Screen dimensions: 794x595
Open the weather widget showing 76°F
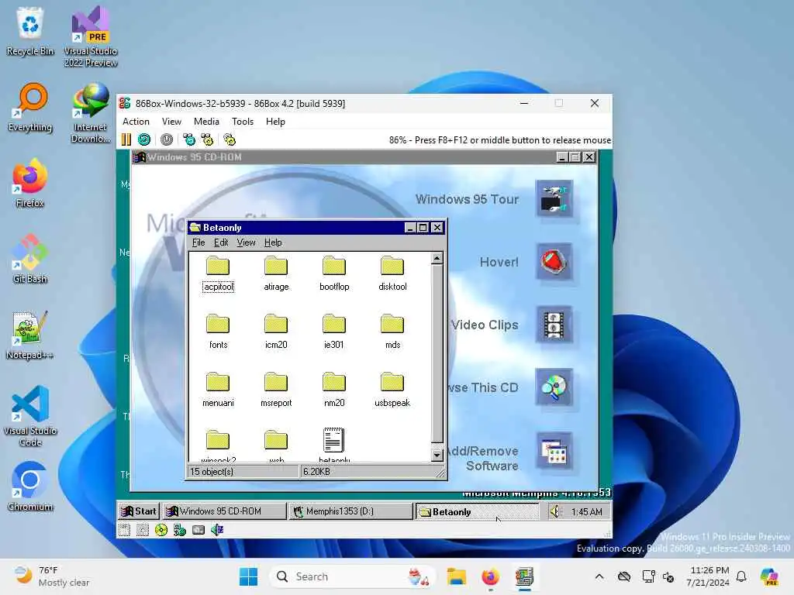[x=52, y=576]
